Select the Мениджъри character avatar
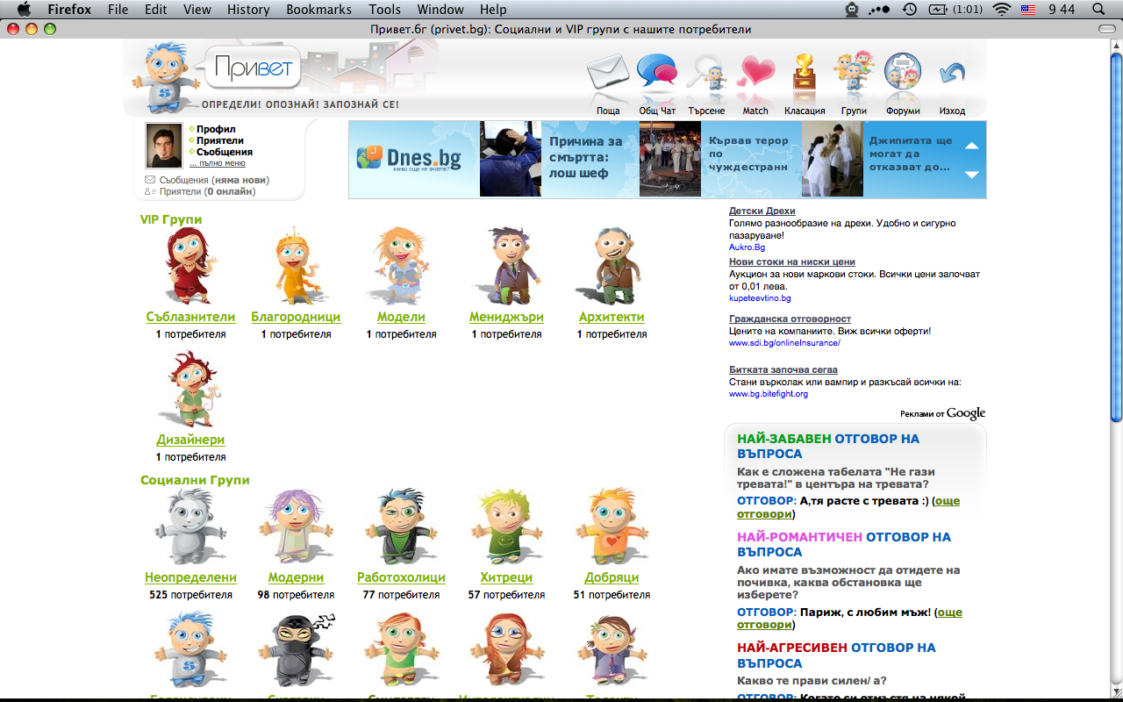 point(506,266)
